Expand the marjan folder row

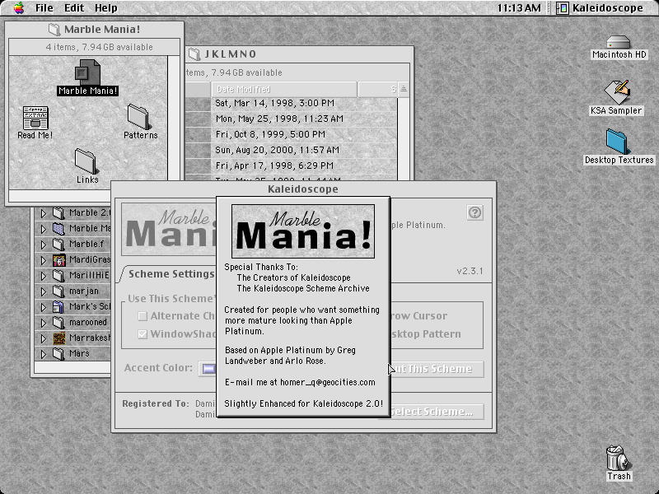tap(44, 291)
